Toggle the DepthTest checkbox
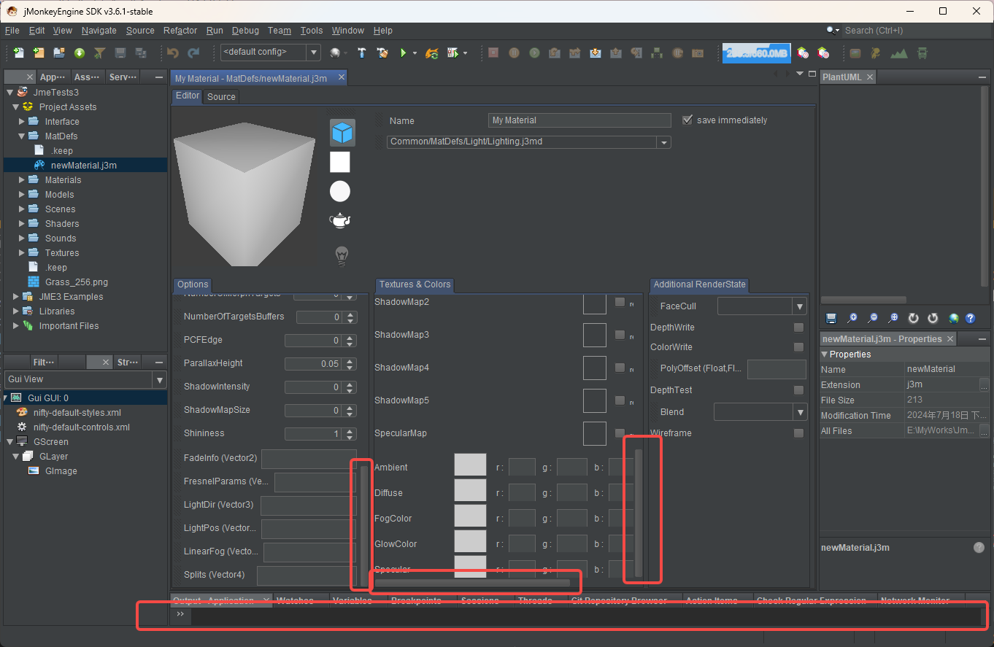Viewport: 994px width, 647px height. coord(798,390)
